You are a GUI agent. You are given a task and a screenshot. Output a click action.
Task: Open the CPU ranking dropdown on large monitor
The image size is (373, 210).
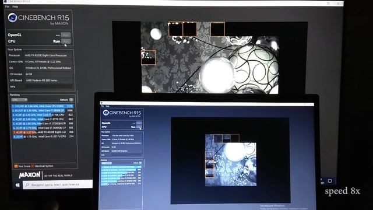(x=19, y=100)
